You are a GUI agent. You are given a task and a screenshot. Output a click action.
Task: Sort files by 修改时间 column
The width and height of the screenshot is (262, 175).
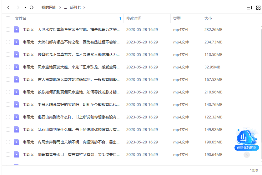point(134,18)
